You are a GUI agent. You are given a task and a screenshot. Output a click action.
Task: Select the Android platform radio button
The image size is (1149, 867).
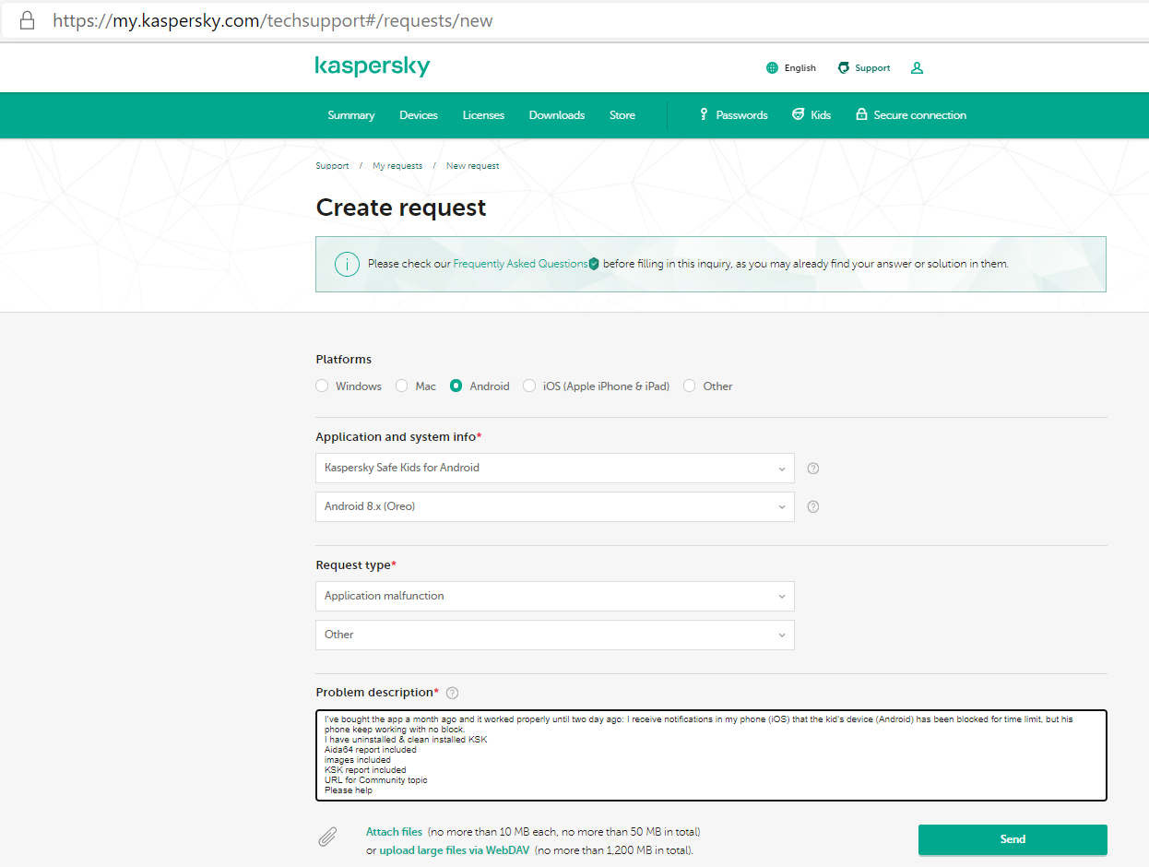click(x=456, y=386)
